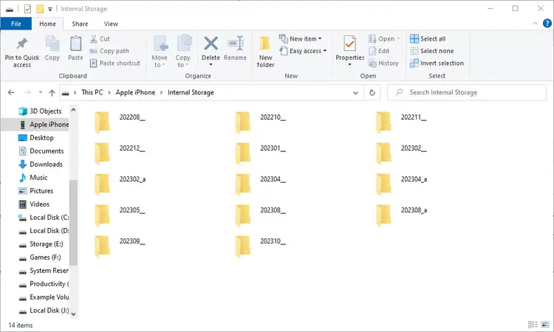Click Copy path in the Clipboard group
This screenshot has height=332, width=554.
click(x=109, y=51)
